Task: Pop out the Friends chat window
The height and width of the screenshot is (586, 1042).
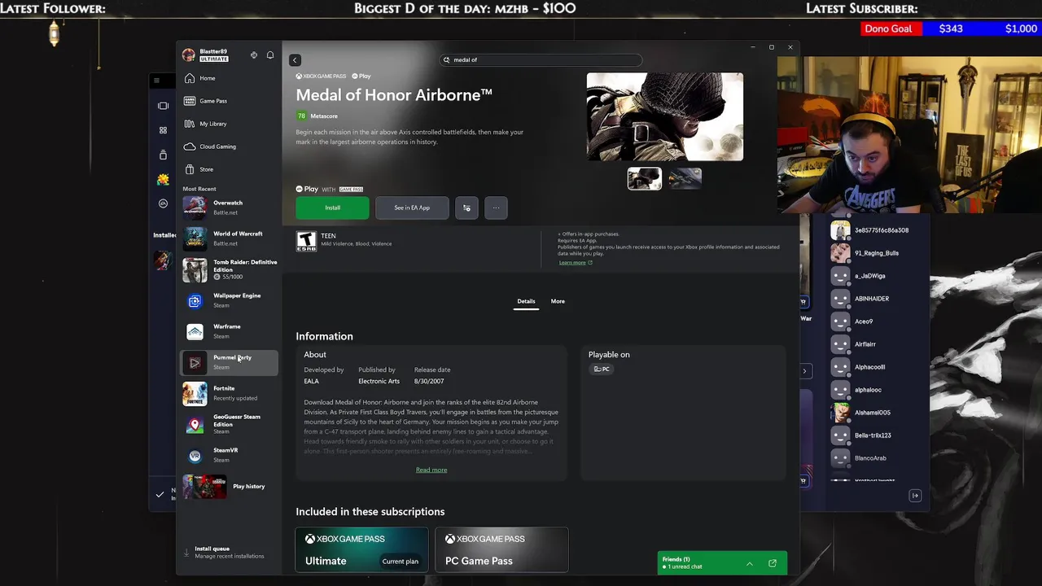Action: click(773, 563)
